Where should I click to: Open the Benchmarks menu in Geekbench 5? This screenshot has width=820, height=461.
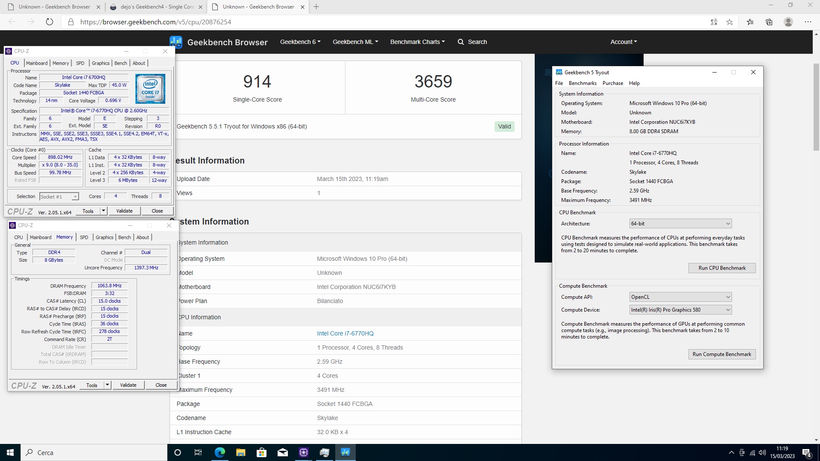(x=583, y=83)
